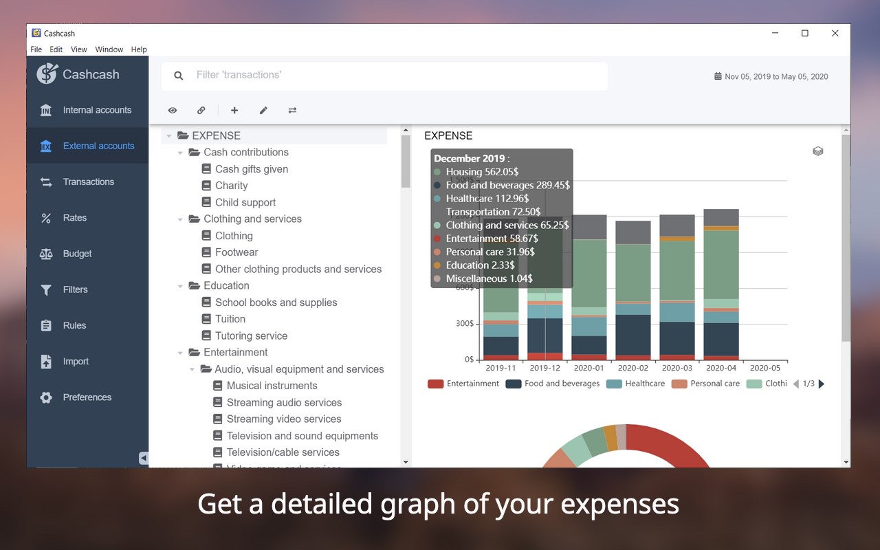
Task: Click the calendar icon by date range
Action: (718, 76)
